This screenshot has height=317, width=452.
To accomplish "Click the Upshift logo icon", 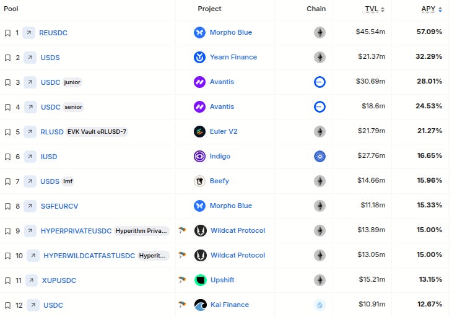I will pos(201,280).
